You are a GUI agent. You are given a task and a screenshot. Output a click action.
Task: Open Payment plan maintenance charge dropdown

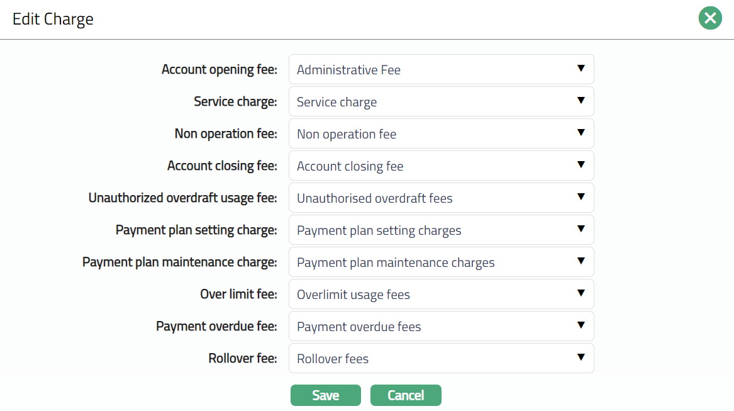click(441, 262)
